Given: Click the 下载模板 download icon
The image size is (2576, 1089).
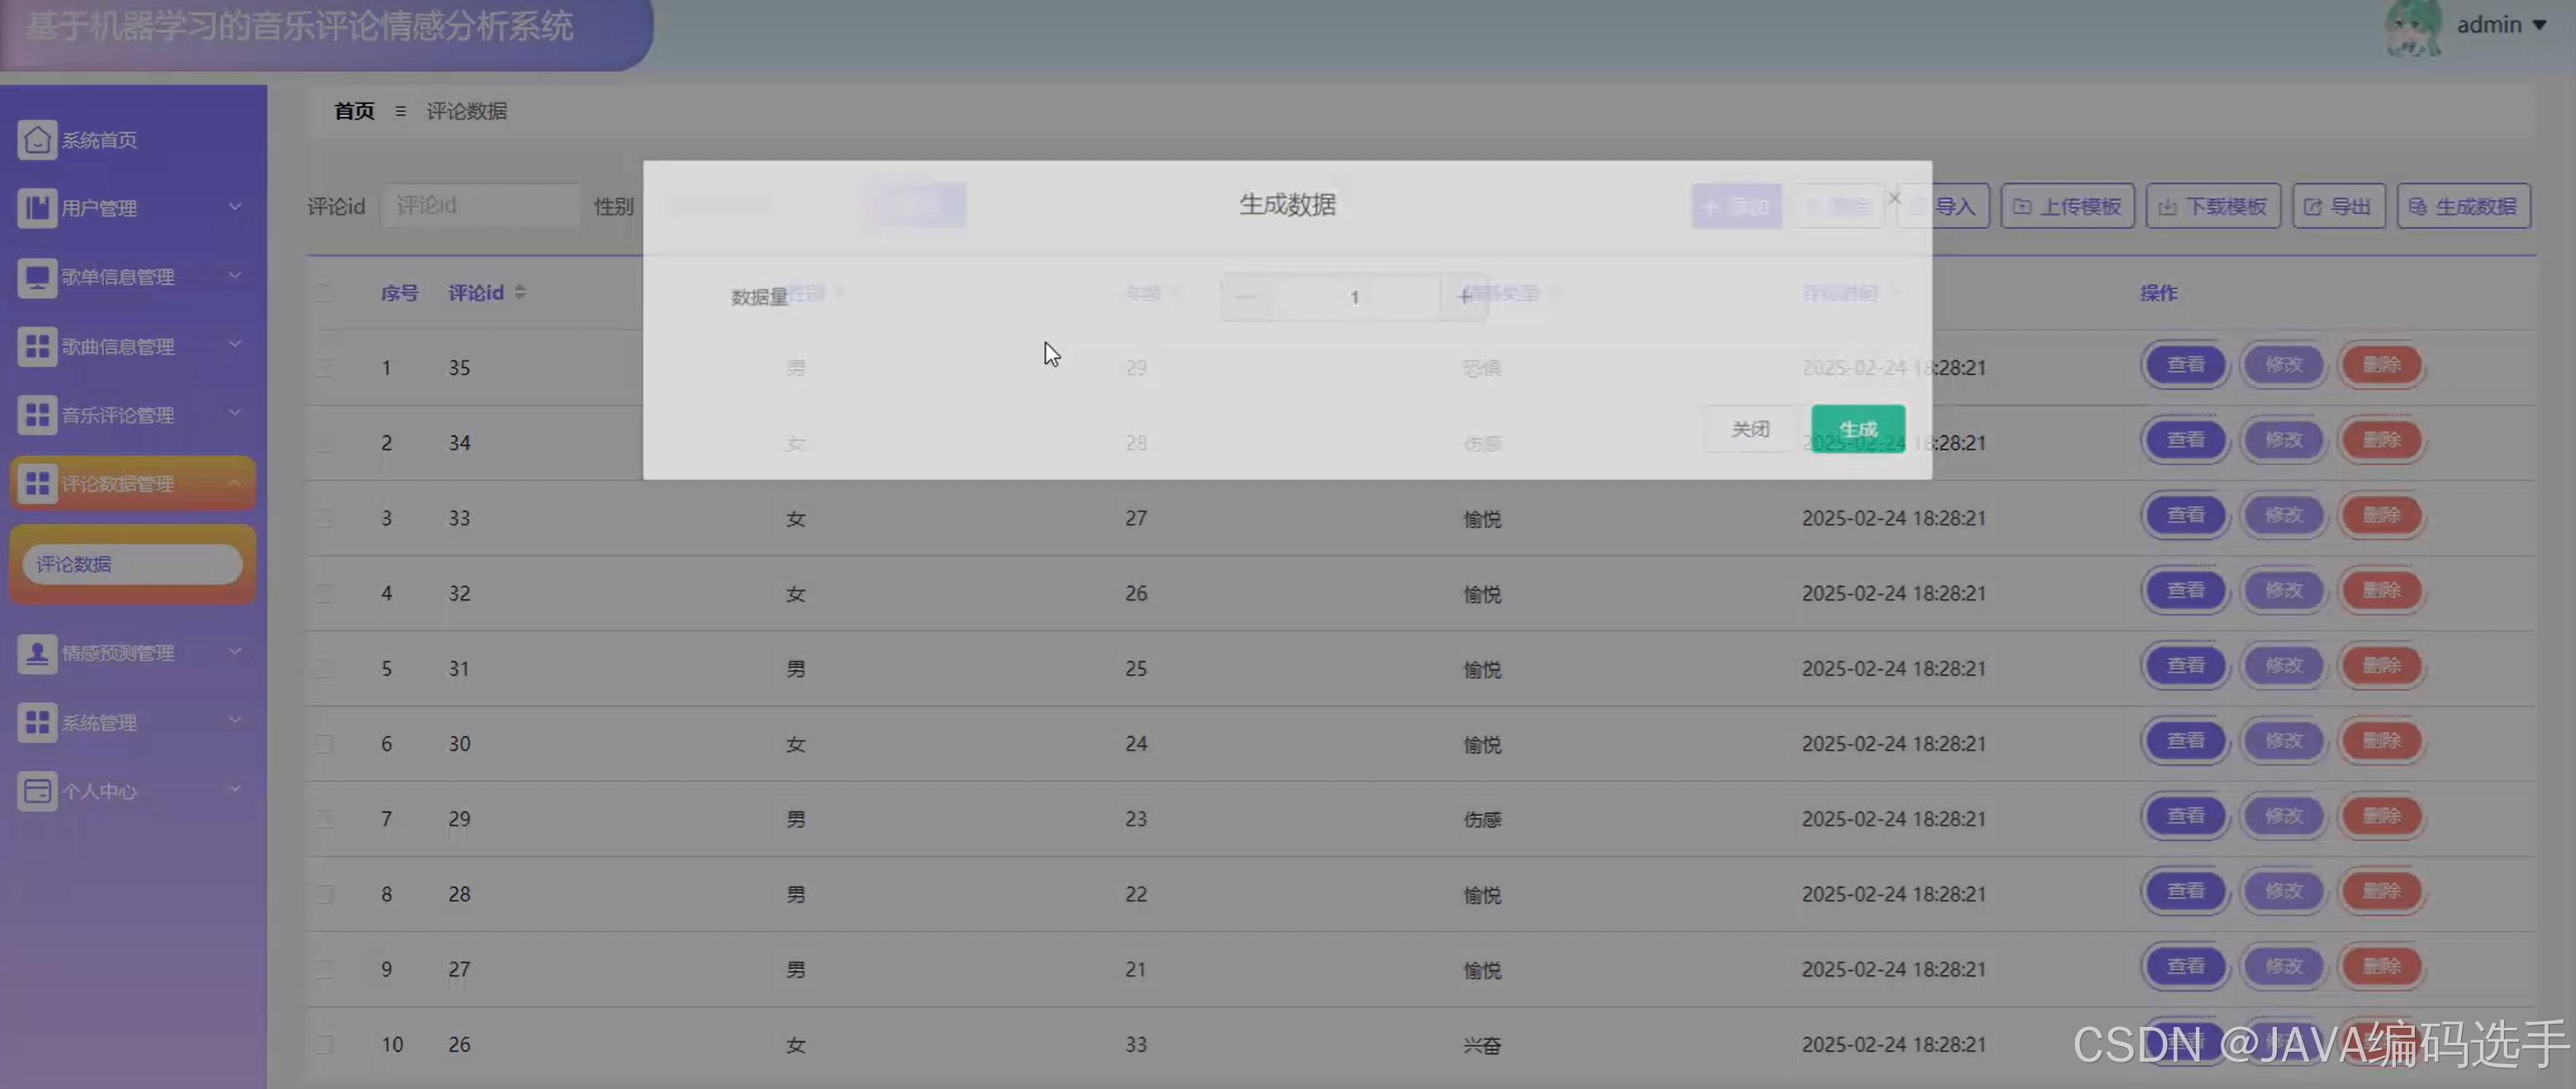Looking at the screenshot, I should 2167,206.
